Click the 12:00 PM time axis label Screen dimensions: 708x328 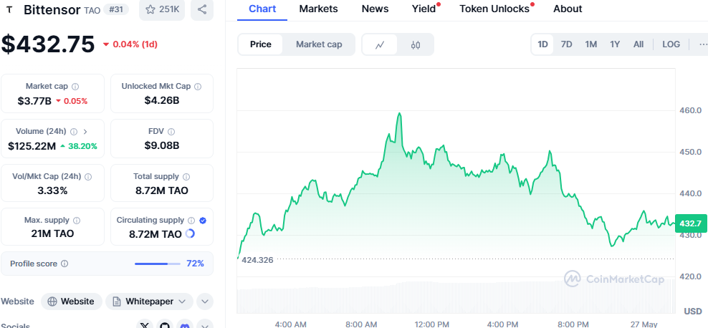[431, 324]
